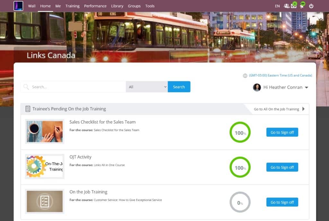
Task: Go to Sign off for Sales Checklist
Action: click(282, 132)
